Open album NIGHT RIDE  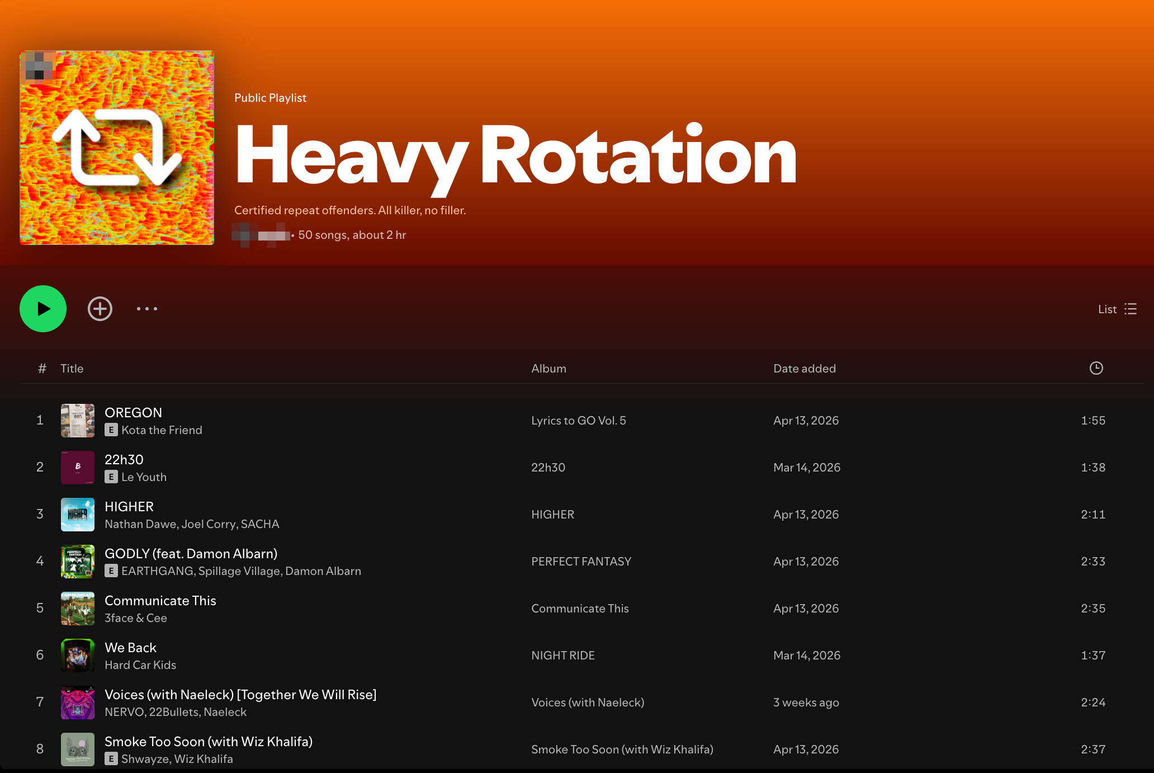(563, 656)
